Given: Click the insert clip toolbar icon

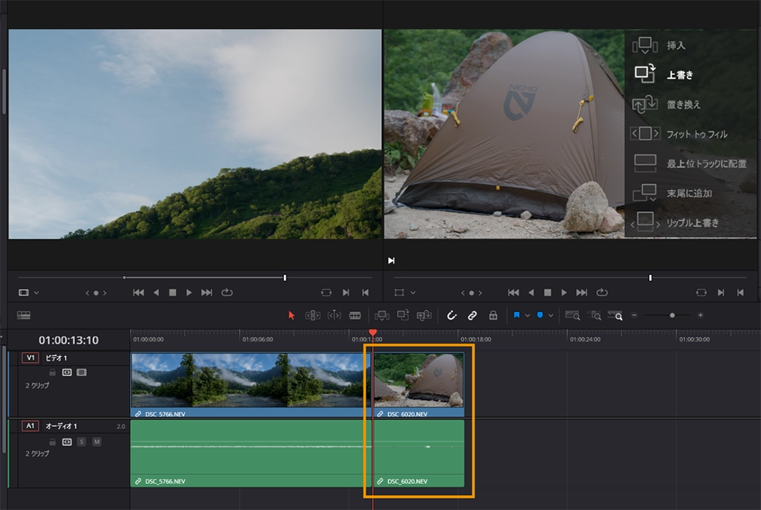Looking at the screenshot, I should pos(383,315).
